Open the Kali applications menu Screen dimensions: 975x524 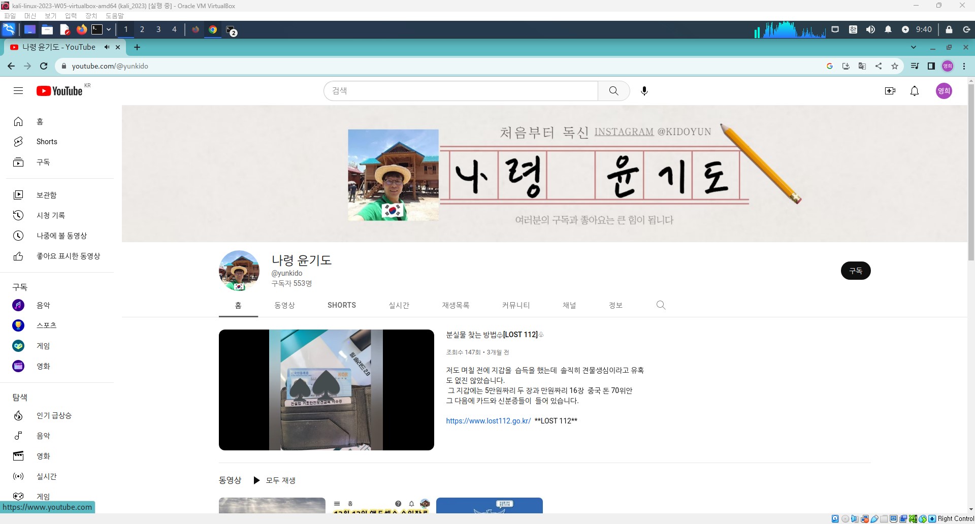(9, 29)
